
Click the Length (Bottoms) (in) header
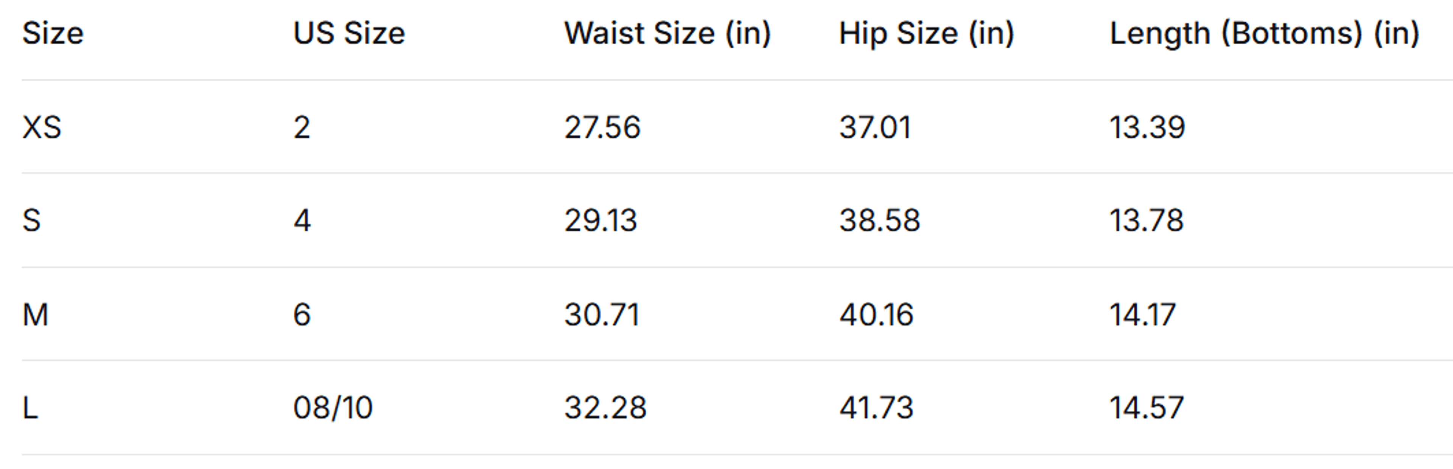point(1265,34)
